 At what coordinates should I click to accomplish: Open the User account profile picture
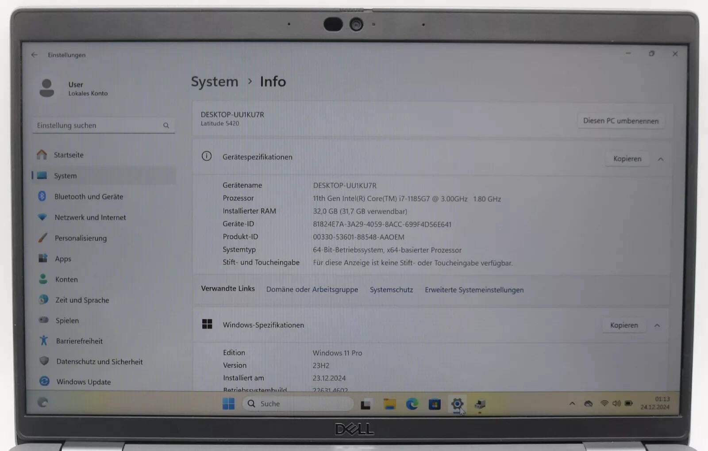click(46, 88)
